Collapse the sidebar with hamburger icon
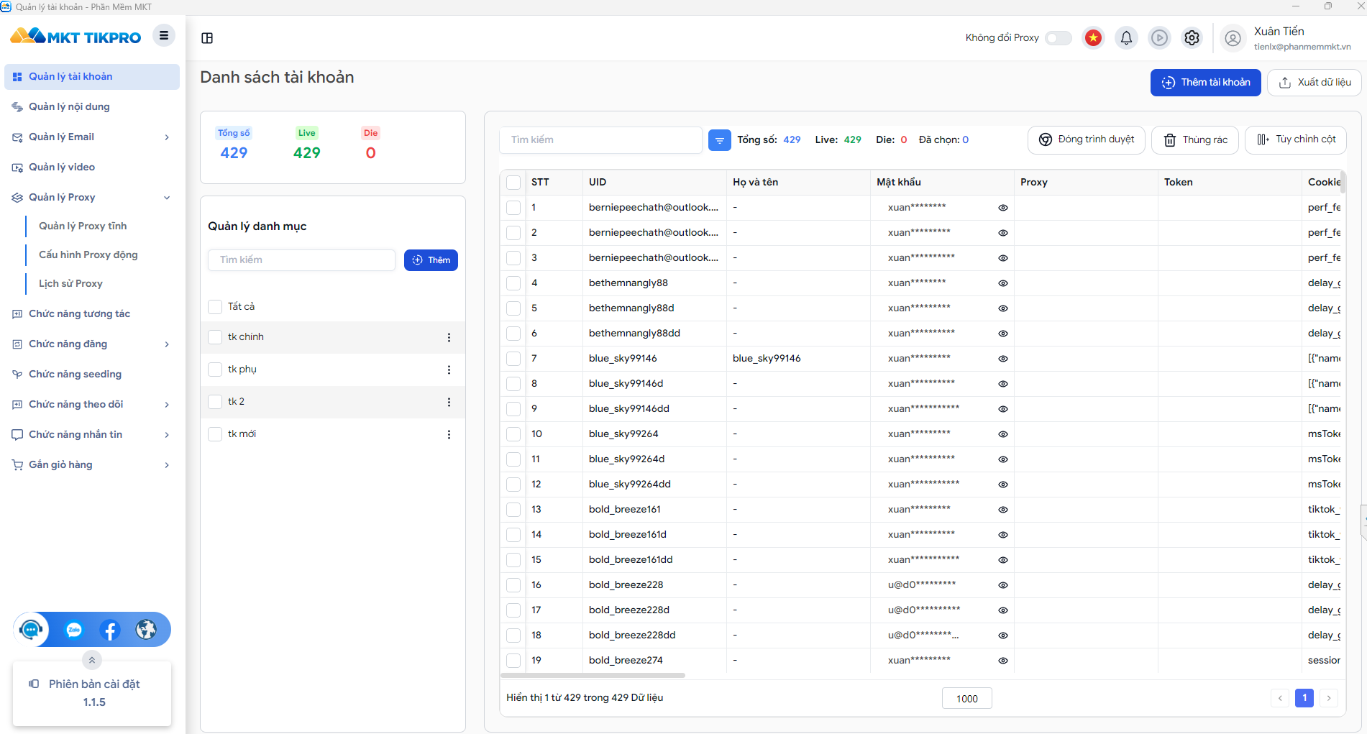 [x=164, y=35]
